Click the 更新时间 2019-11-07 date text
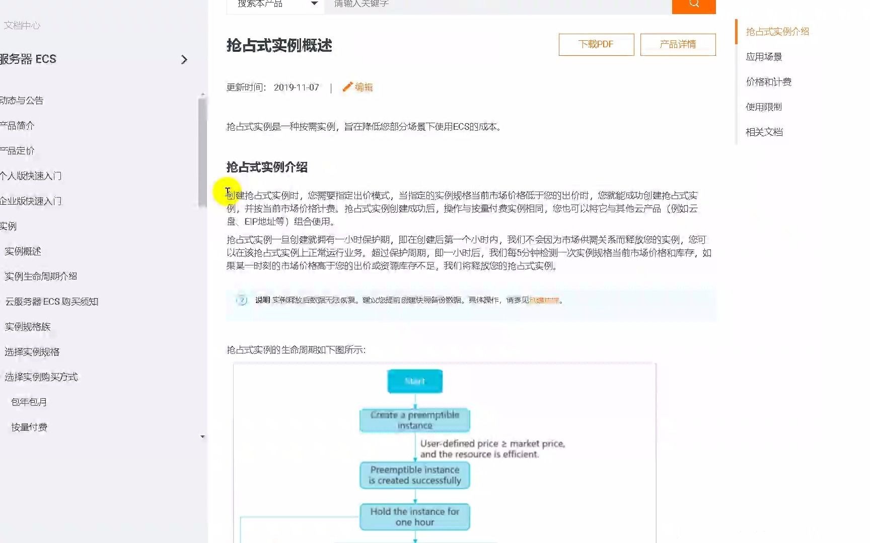Screen dimensions: 870x543 (x=272, y=87)
